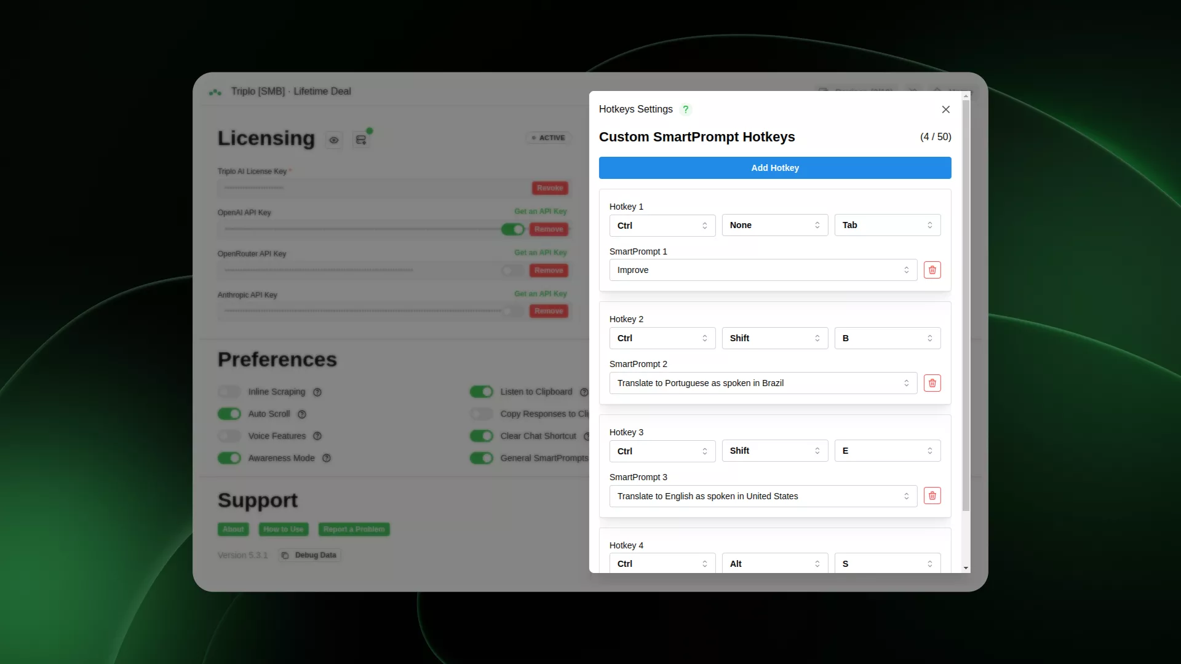The width and height of the screenshot is (1181, 664).
Task: Delete the Hotkey 1 Improve entry
Action: pos(932,270)
